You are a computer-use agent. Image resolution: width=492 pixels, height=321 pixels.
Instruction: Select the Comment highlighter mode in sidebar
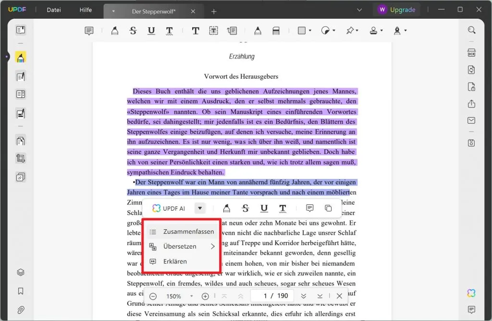[21, 58]
